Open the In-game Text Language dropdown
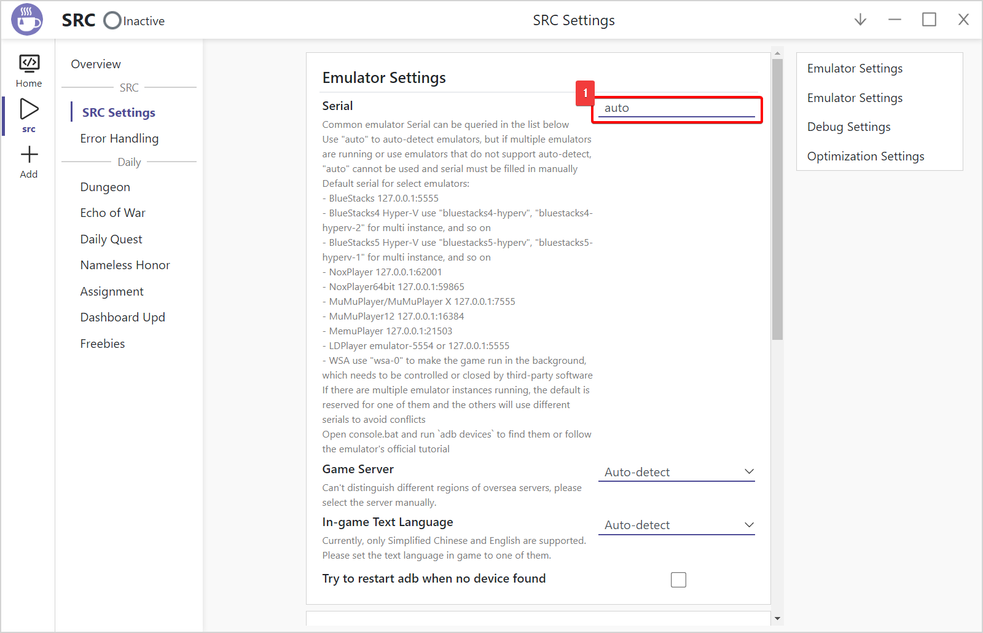 676,525
